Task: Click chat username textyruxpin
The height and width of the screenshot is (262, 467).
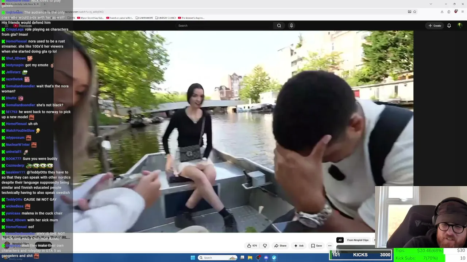Action: [15, 65]
